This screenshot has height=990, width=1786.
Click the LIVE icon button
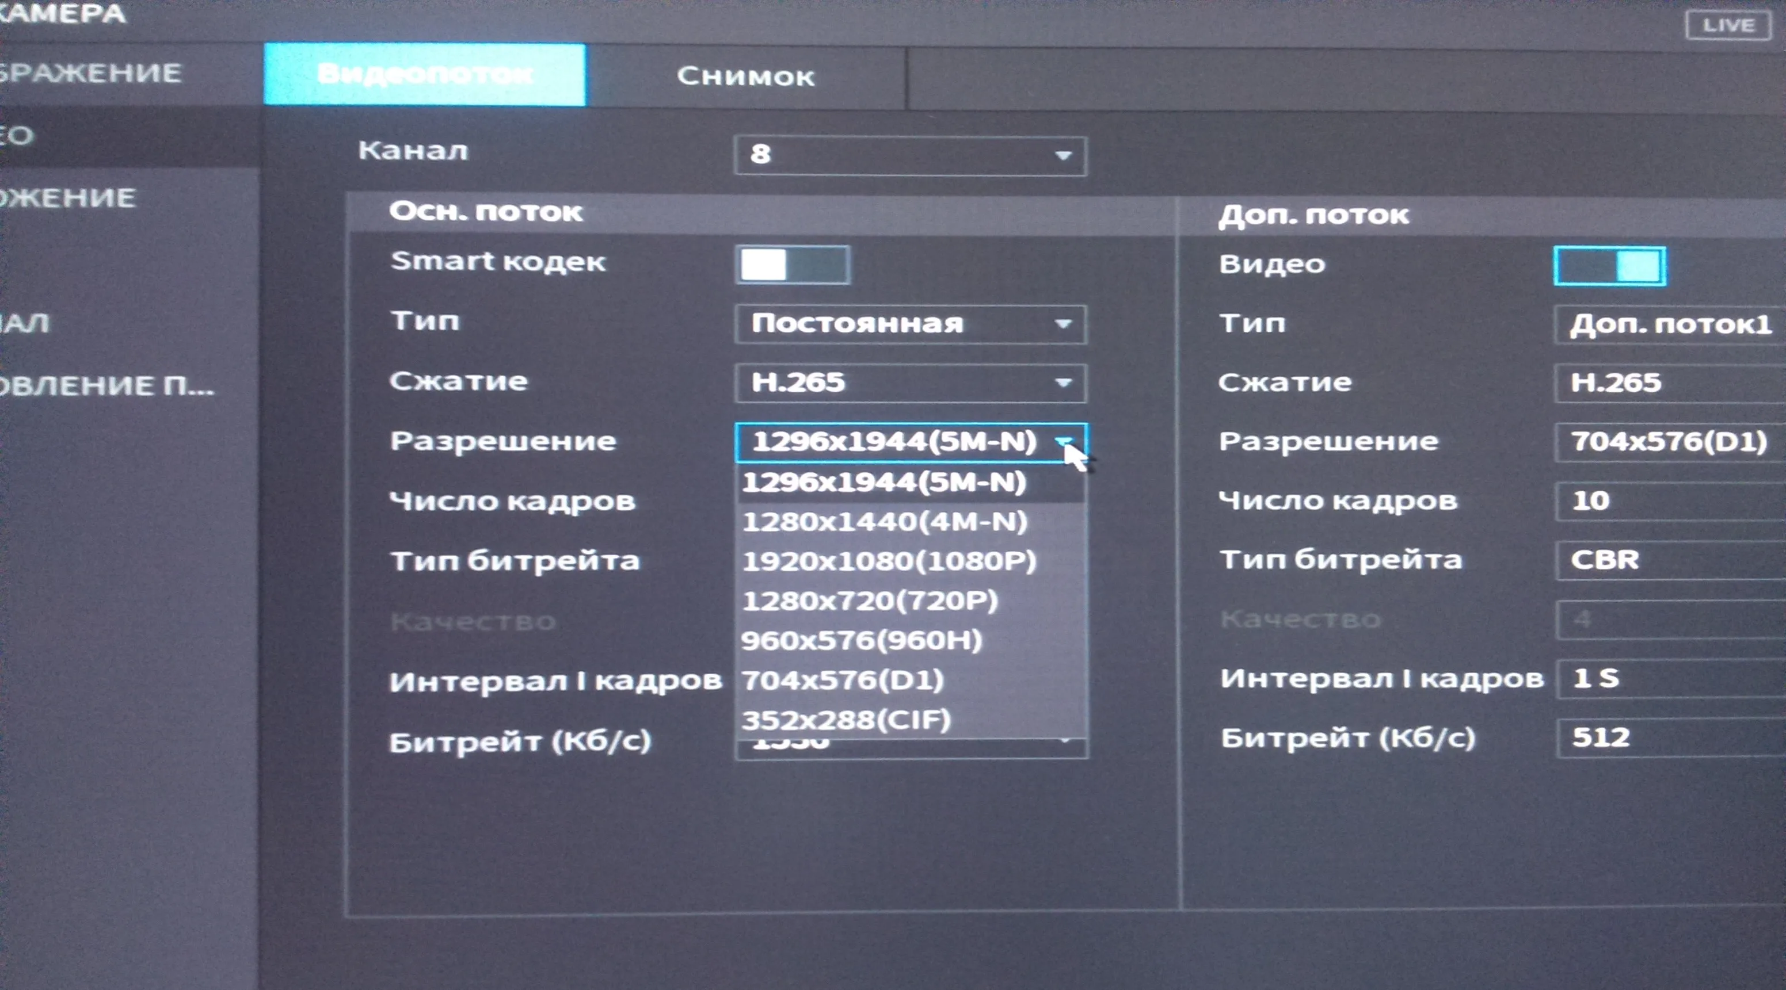(1727, 26)
